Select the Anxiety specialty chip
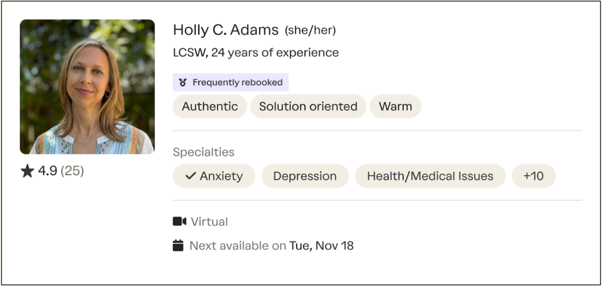The image size is (602, 286). [x=214, y=176]
